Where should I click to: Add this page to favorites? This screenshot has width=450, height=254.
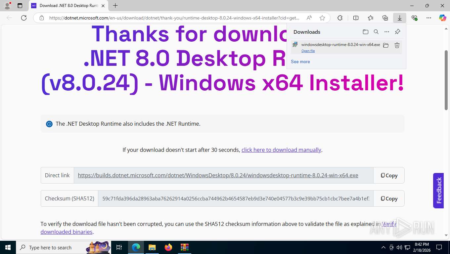pos(322,18)
